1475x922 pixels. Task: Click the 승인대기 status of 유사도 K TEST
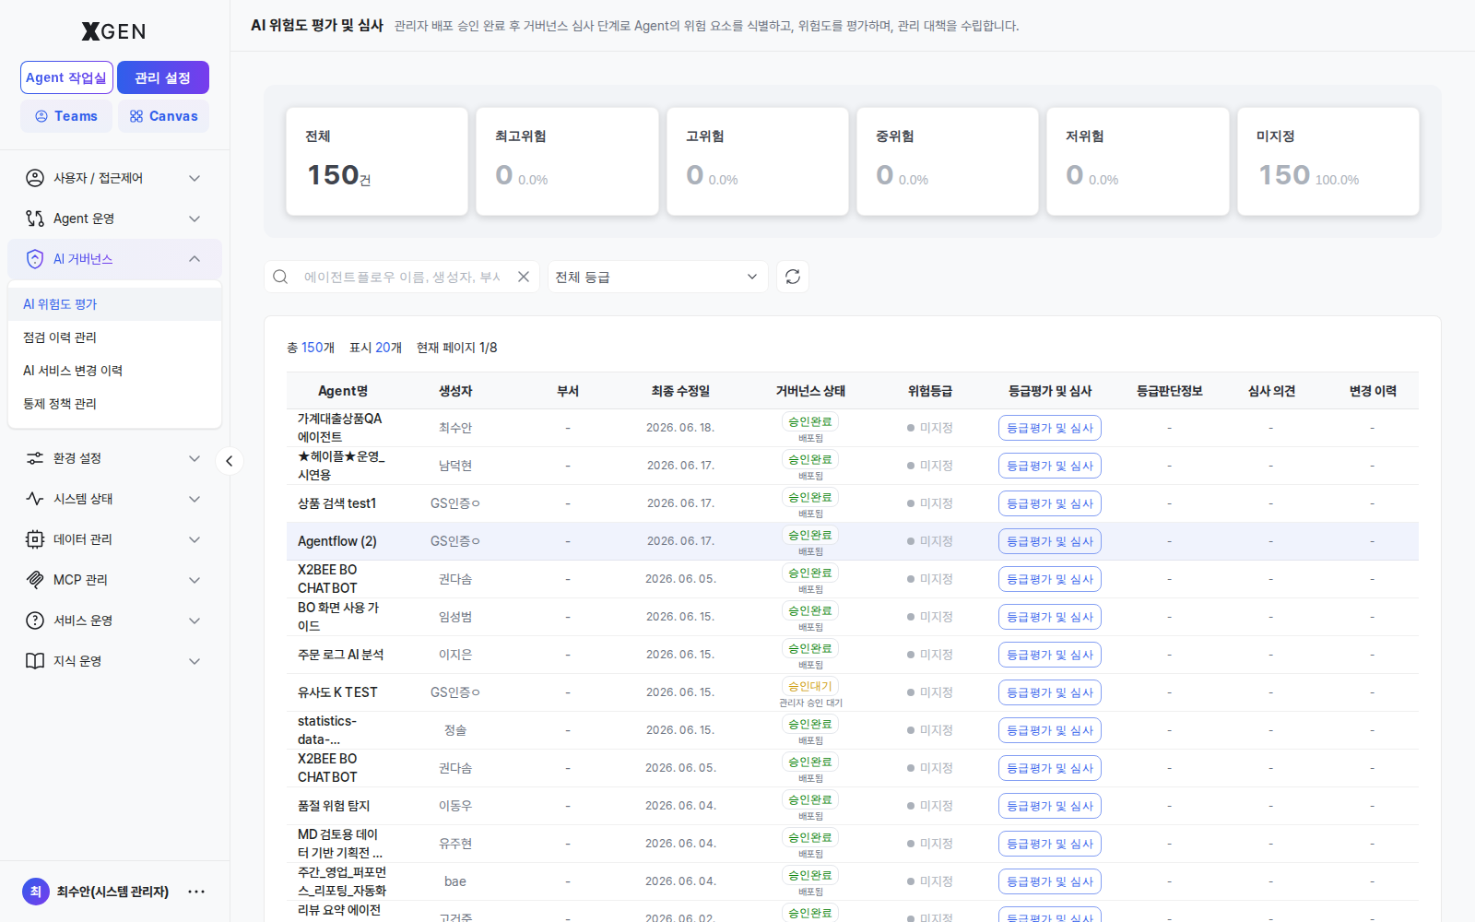[x=810, y=686]
